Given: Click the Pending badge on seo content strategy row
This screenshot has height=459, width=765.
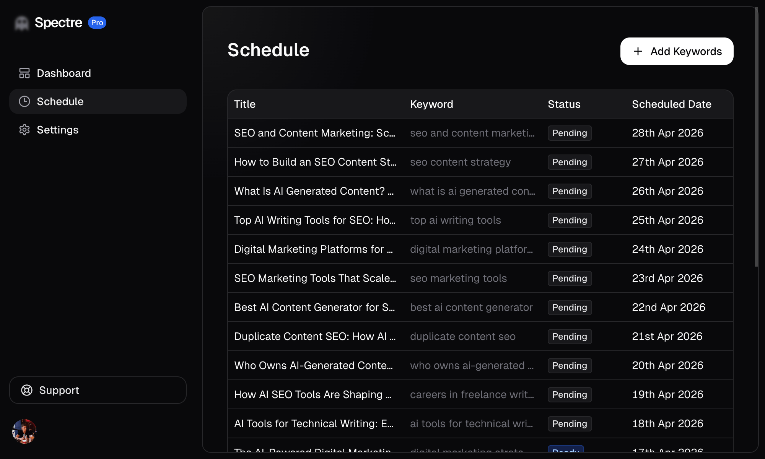Looking at the screenshot, I should [570, 162].
